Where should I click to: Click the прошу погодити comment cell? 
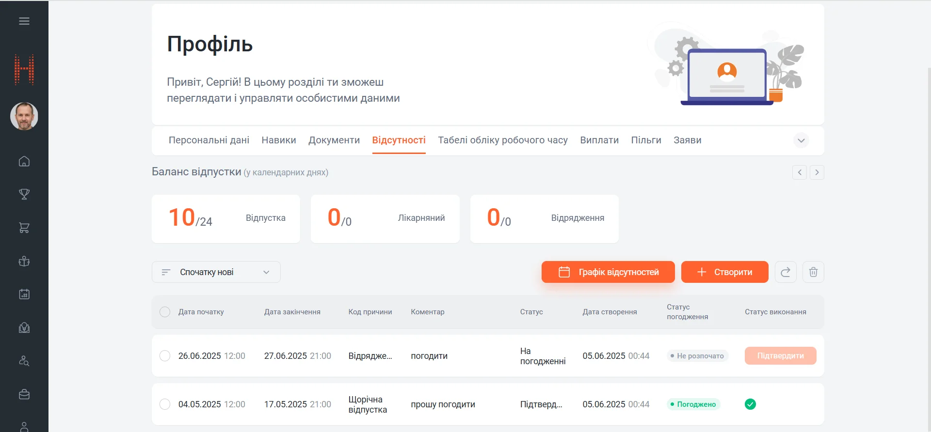tap(443, 404)
